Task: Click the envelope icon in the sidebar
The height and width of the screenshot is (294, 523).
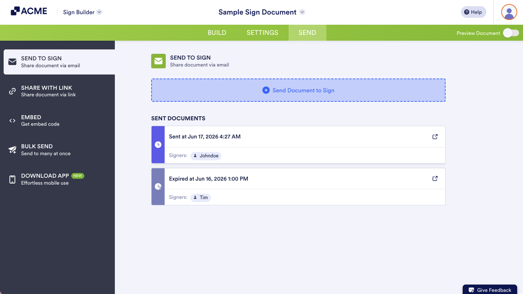Action: [x=12, y=62]
